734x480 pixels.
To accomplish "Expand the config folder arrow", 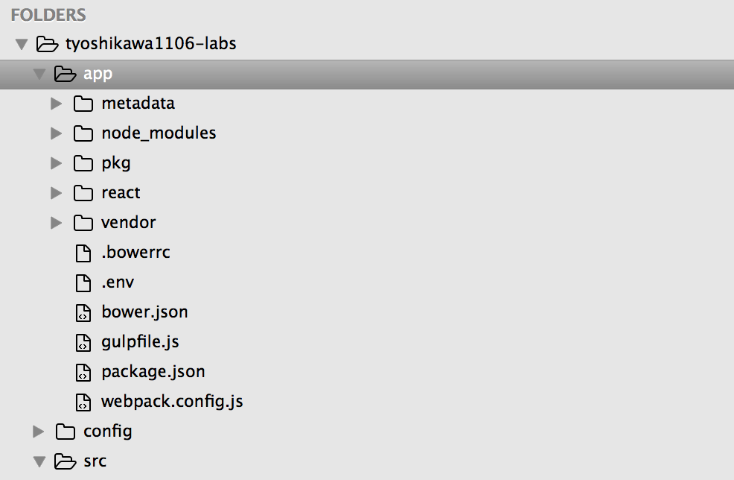I will [39, 432].
